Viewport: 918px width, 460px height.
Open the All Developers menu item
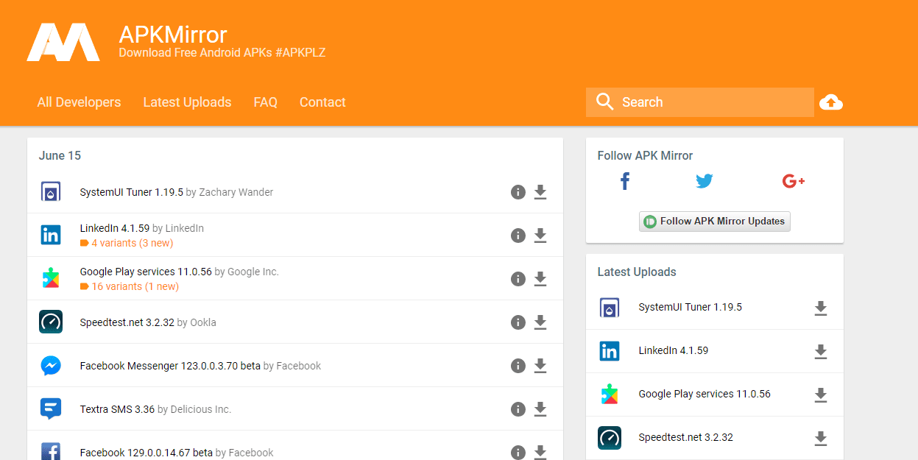(x=79, y=102)
